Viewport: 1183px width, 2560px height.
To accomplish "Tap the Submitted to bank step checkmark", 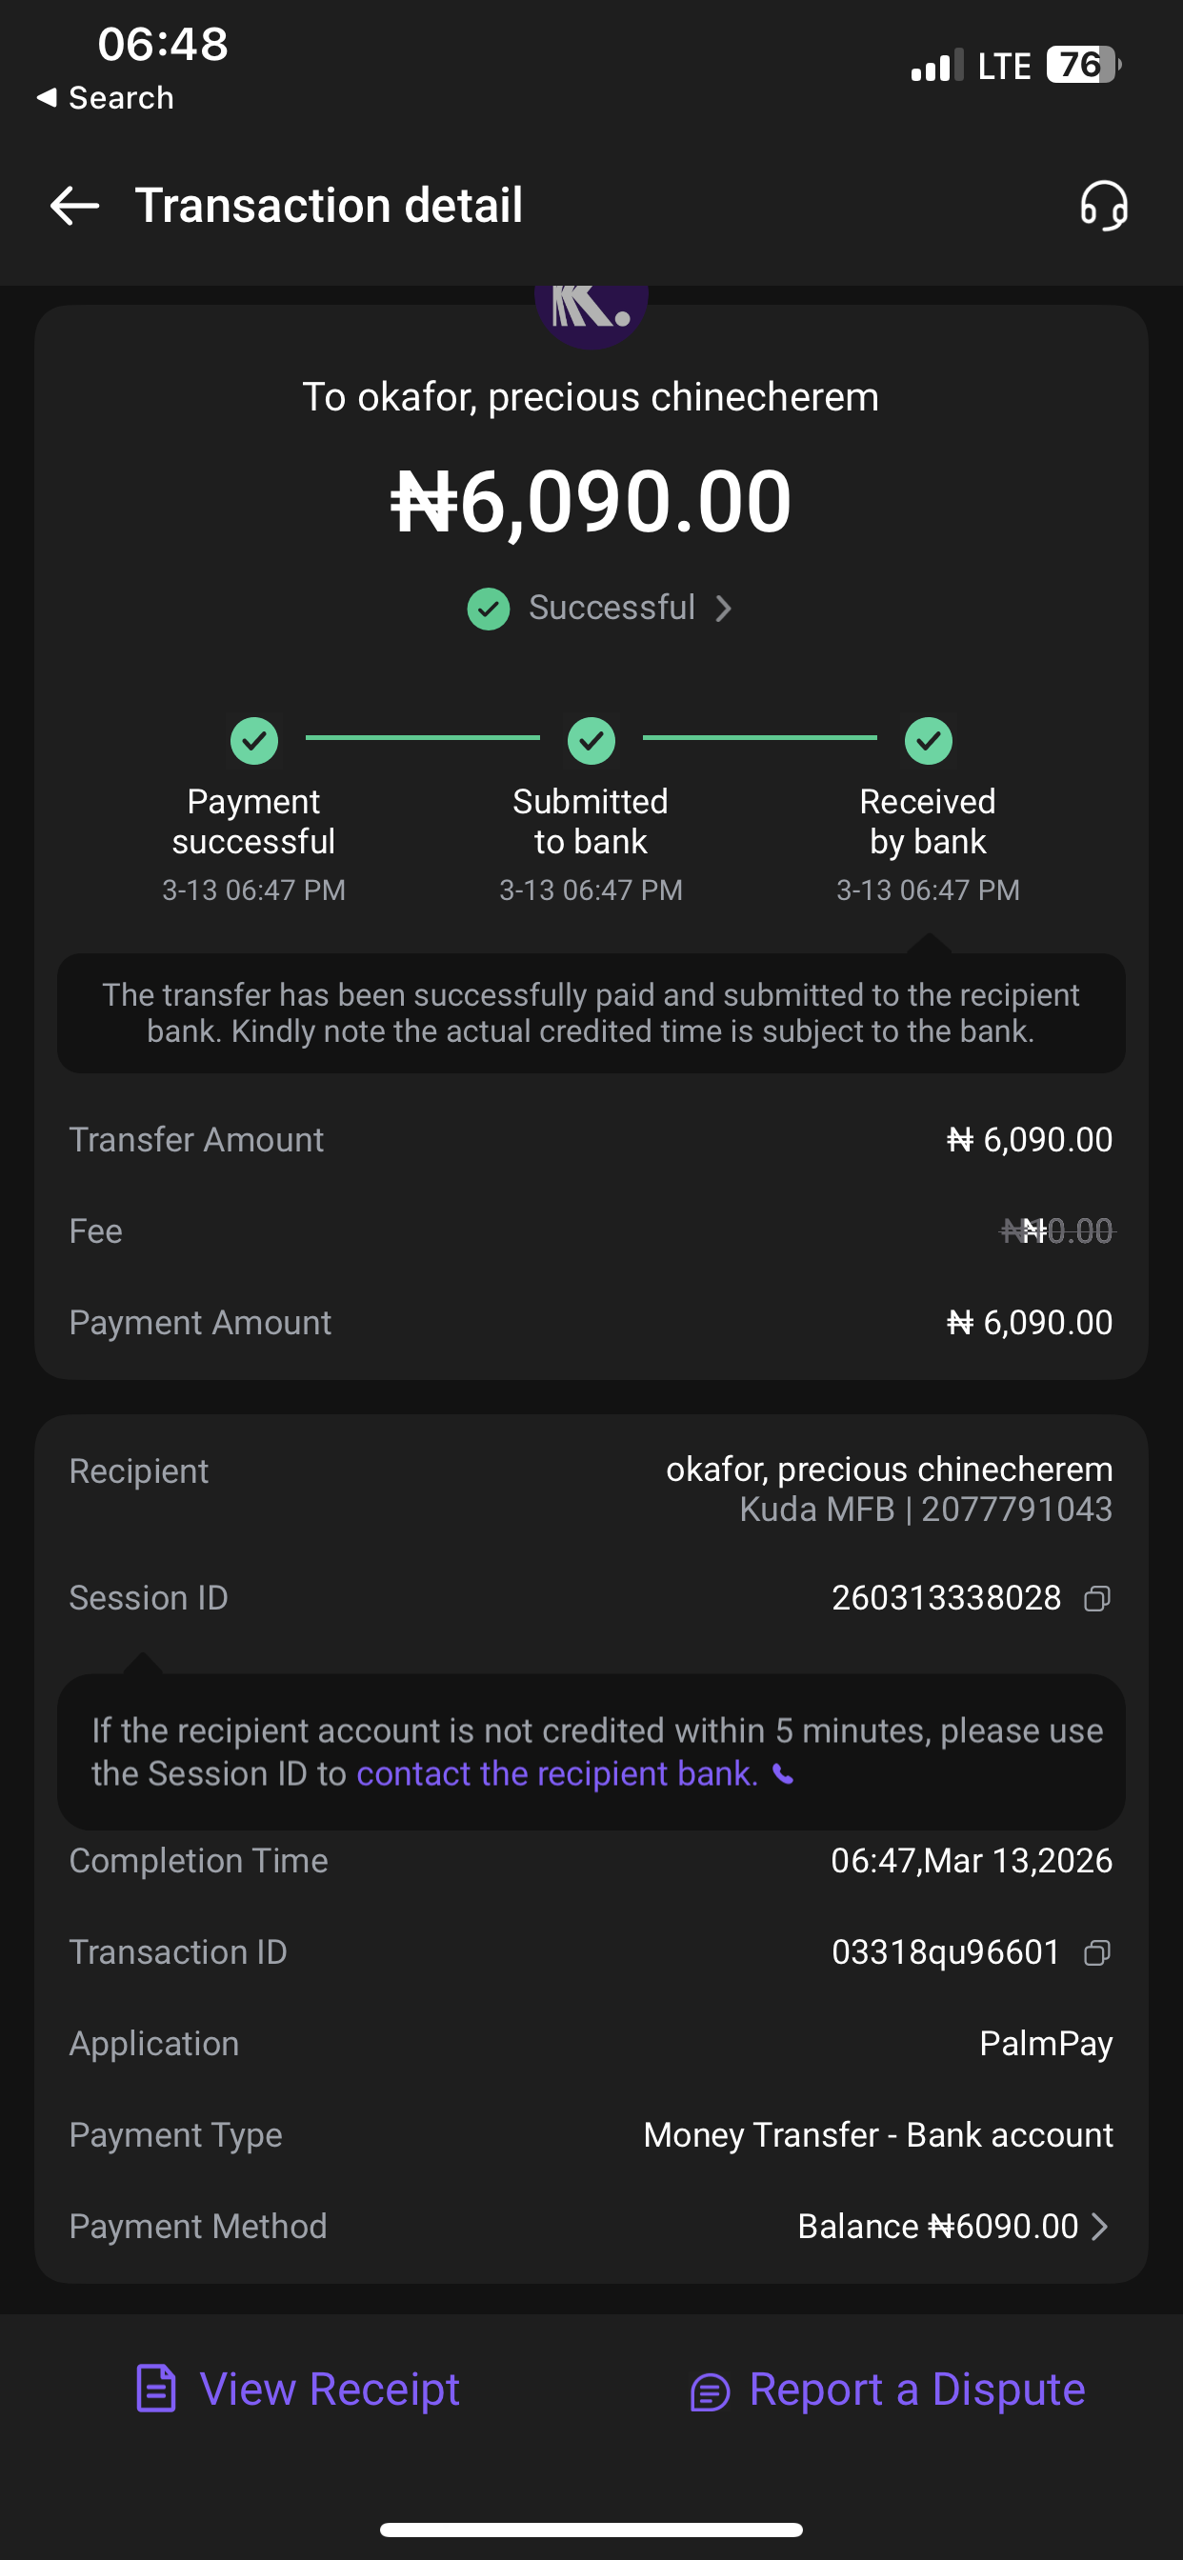I will tap(591, 740).
